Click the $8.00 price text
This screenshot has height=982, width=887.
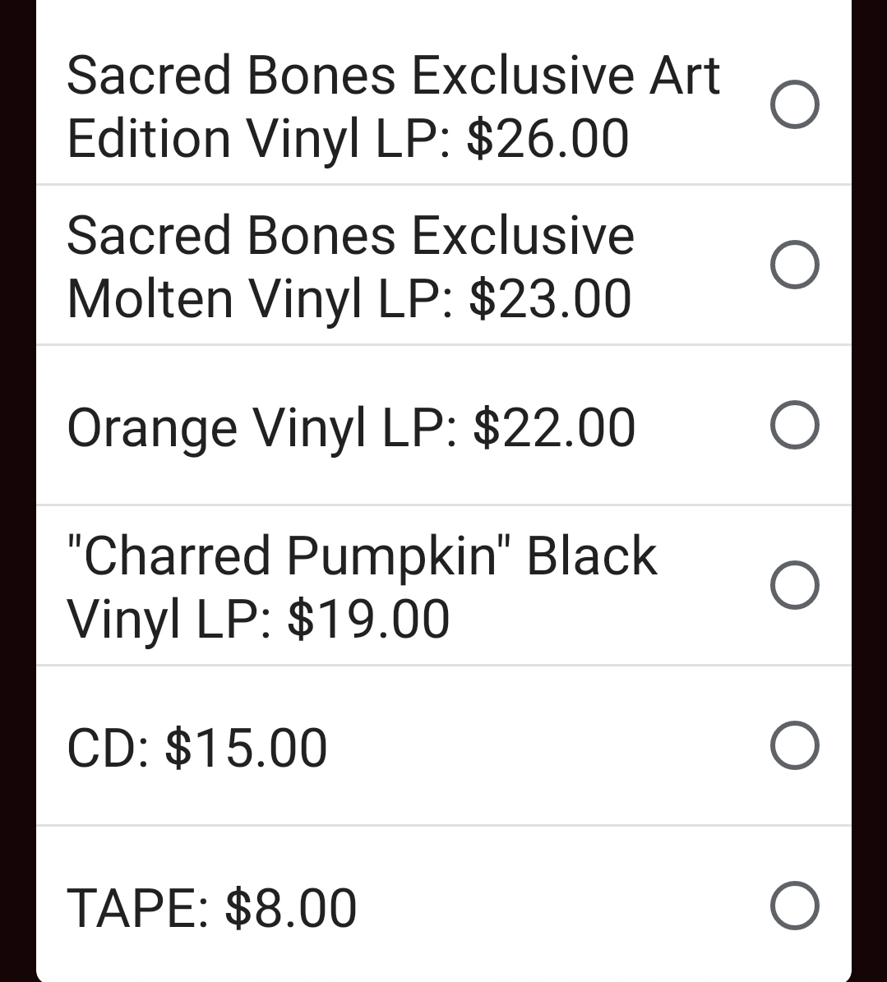coord(290,908)
